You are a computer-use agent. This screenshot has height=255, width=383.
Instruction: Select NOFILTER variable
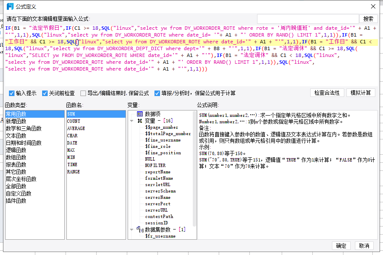tap(155, 165)
